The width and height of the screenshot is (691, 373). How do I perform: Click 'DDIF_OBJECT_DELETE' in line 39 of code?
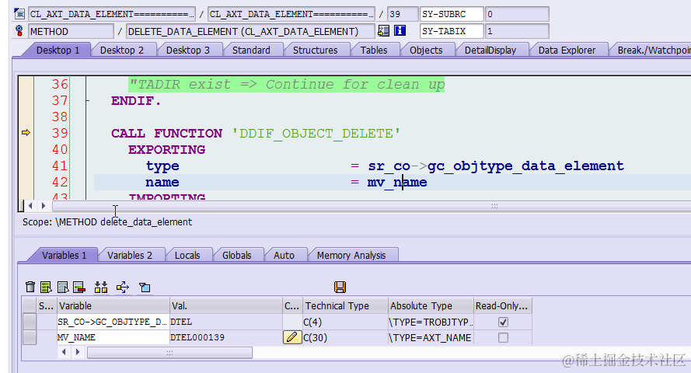tap(316, 133)
